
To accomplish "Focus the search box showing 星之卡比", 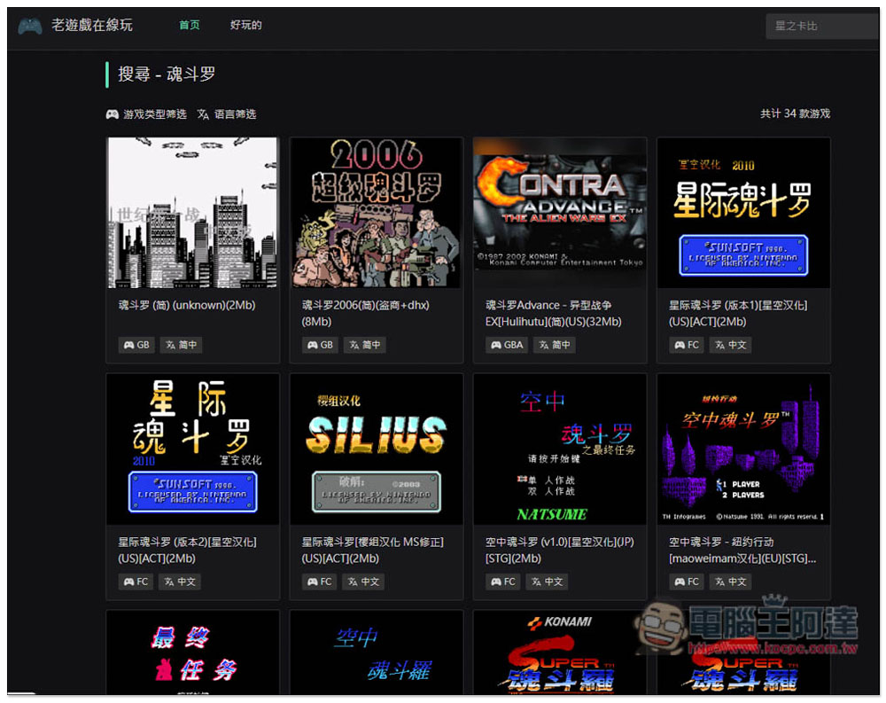I will [x=822, y=26].
